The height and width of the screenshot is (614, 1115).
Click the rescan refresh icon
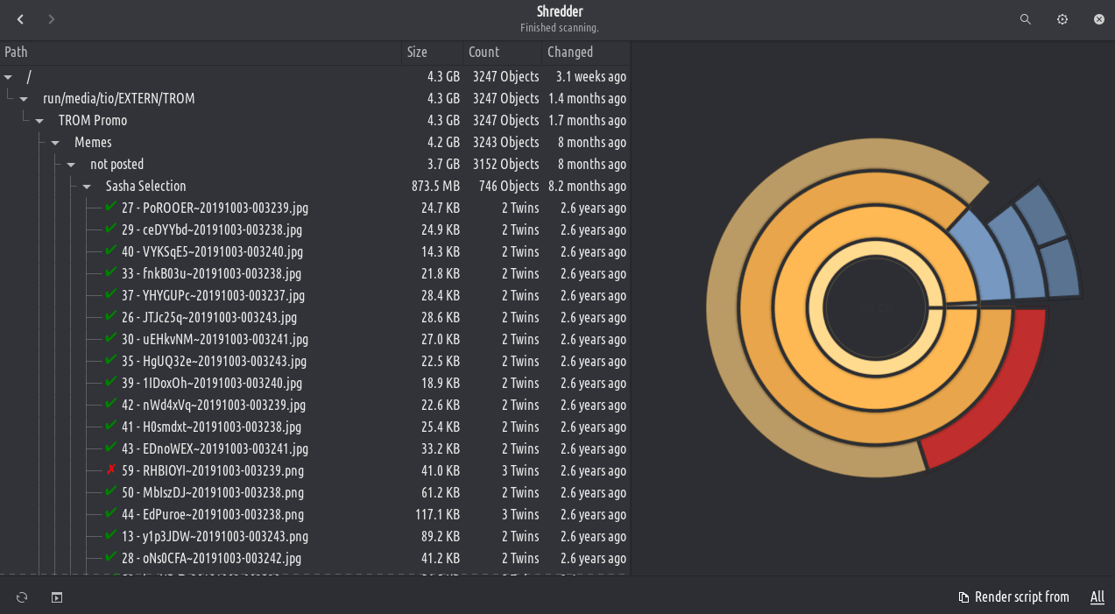coord(22,597)
